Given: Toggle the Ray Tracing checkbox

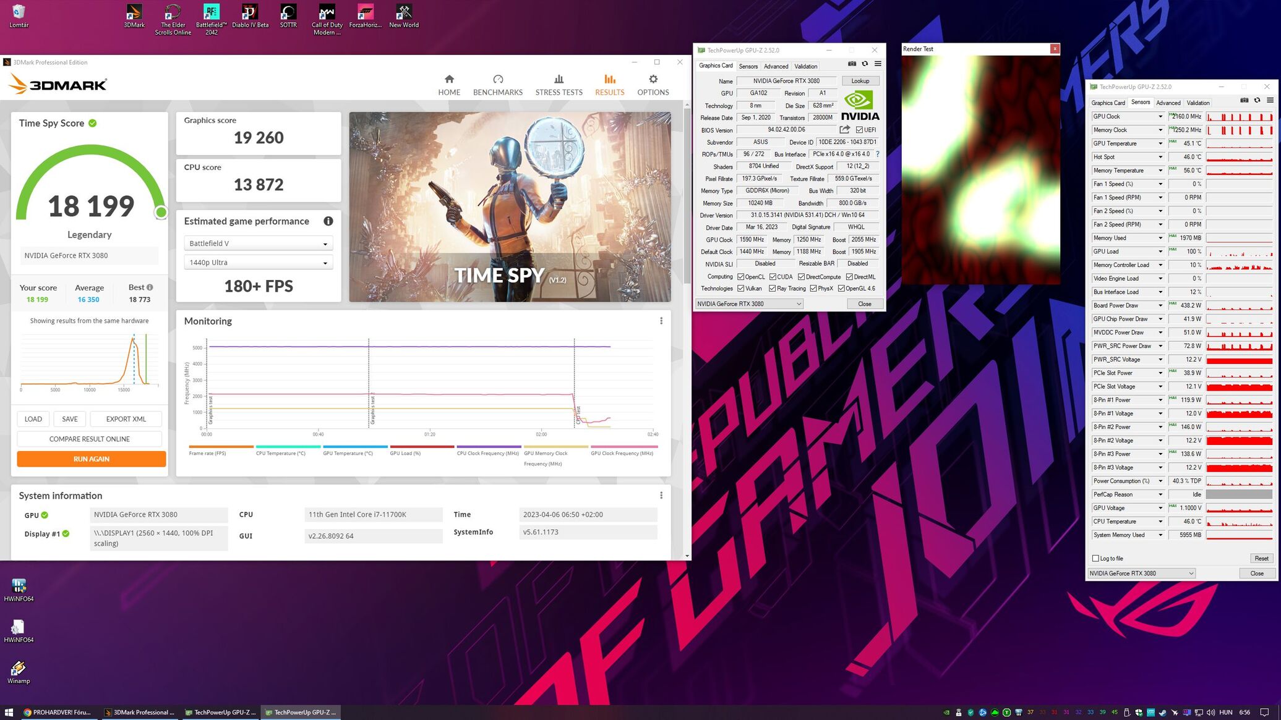Looking at the screenshot, I should [772, 289].
